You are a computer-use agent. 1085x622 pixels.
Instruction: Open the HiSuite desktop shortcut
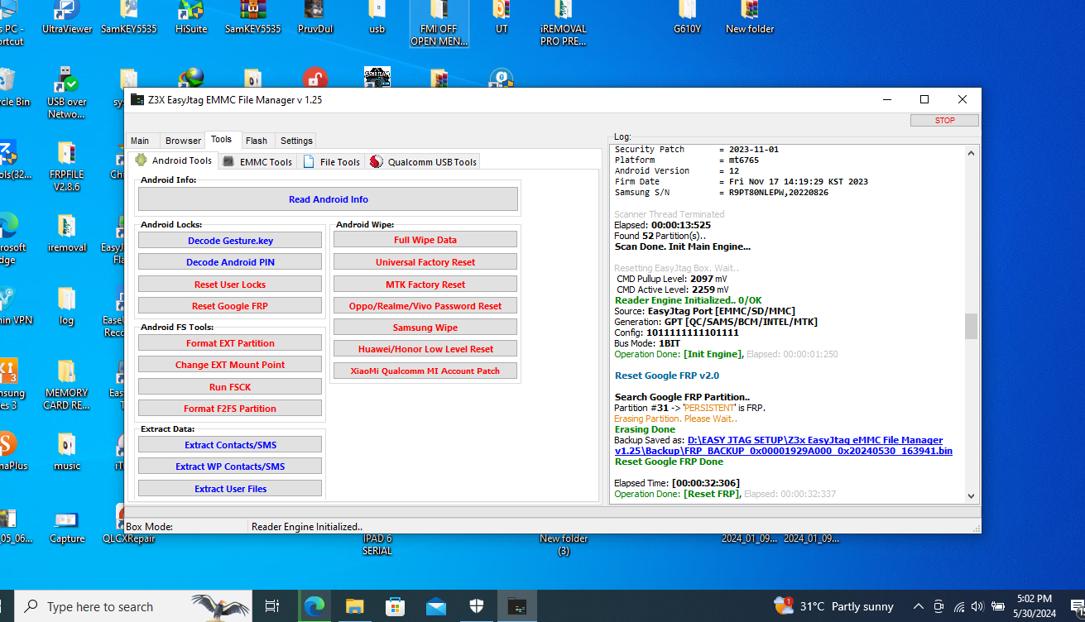191,17
